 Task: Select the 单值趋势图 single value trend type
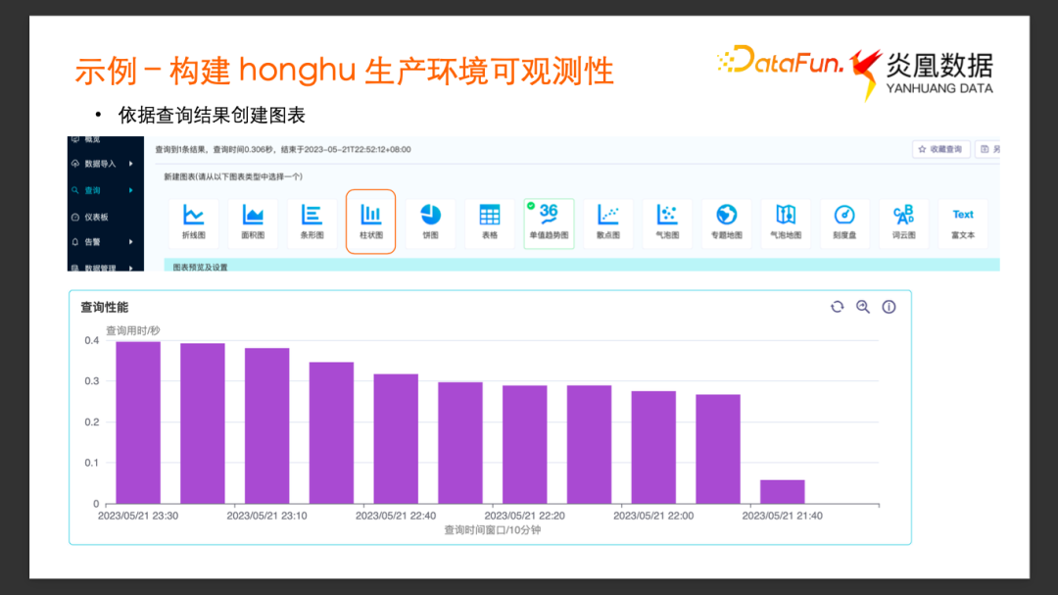click(550, 223)
